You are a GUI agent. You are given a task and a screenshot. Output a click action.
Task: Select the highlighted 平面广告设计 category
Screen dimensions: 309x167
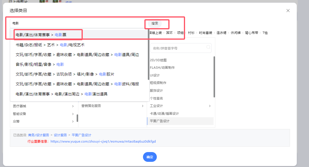point(180,121)
